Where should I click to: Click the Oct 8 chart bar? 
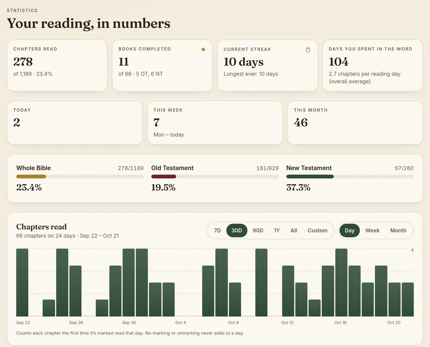[235, 299]
